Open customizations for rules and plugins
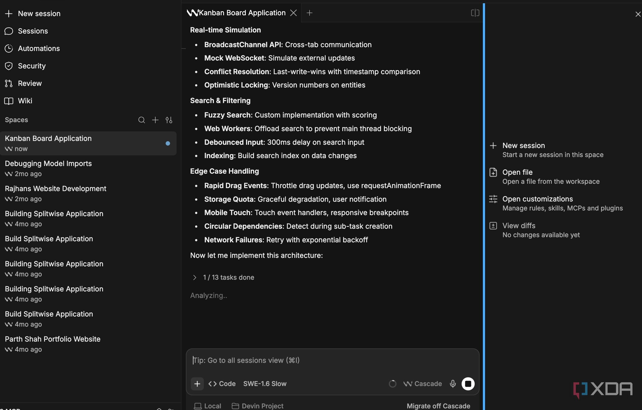Screen dimensions: 642x410 click(556, 203)
